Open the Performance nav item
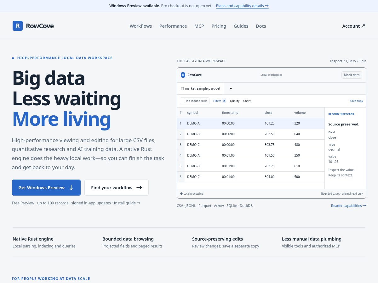Image resolution: width=378 pixels, height=283 pixels. point(173,26)
